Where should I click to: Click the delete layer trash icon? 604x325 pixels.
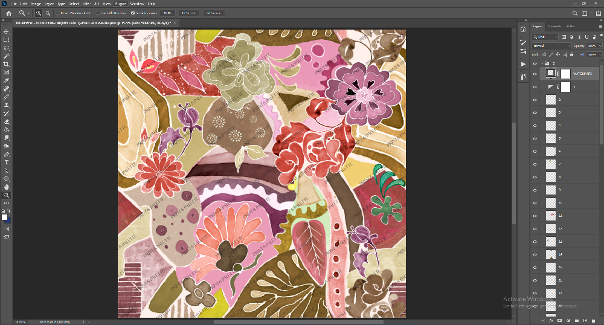pyautogui.click(x=593, y=320)
